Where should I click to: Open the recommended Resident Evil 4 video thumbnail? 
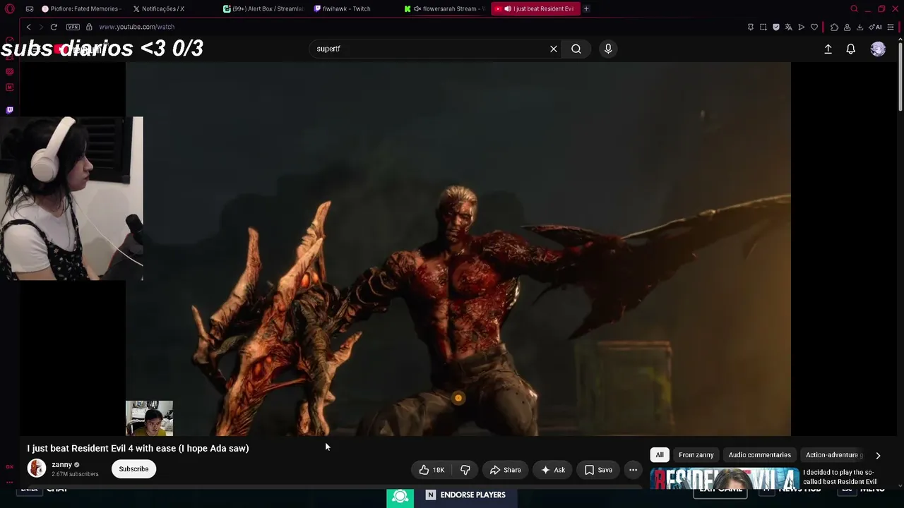pos(725,478)
